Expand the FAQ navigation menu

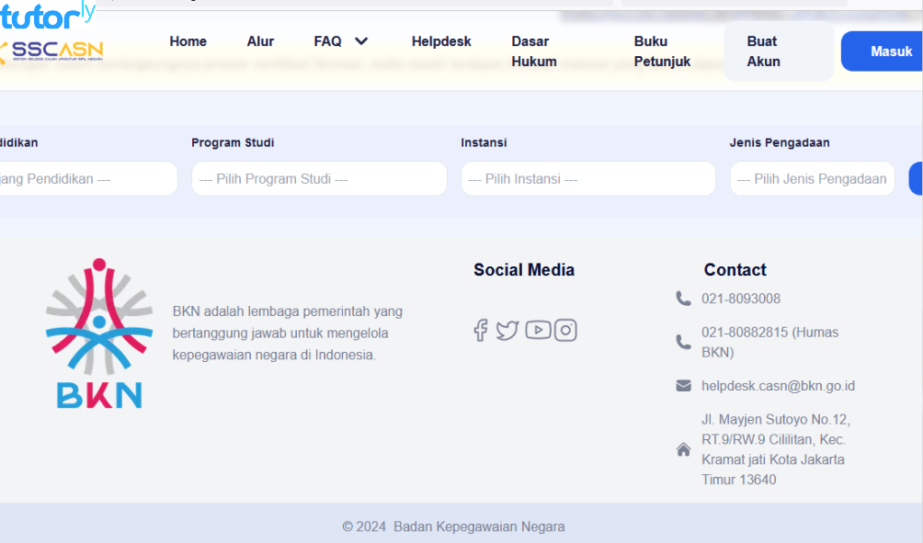tap(340, 40)
